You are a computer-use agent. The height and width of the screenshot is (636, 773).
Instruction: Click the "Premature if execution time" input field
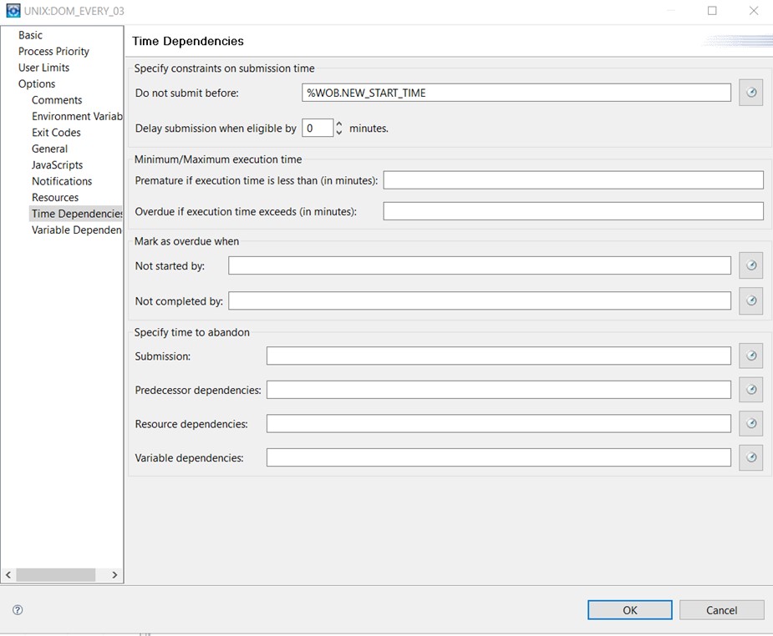point(572,179)
